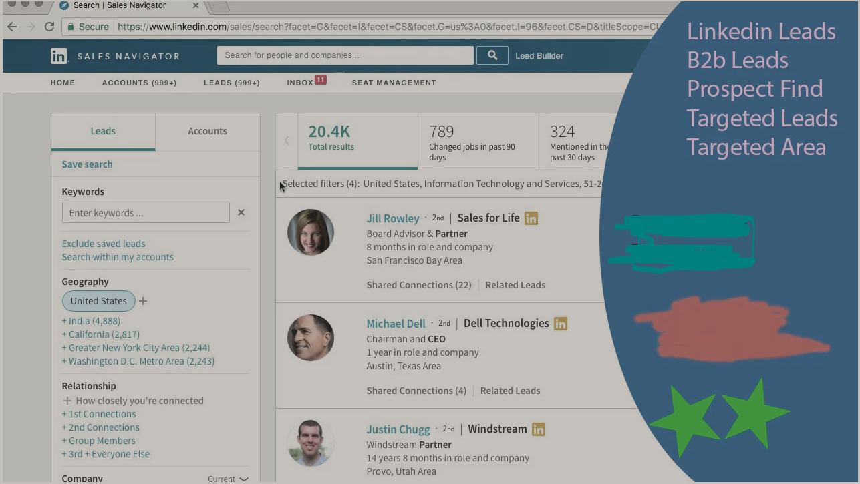Open Jill Rowley's profile
Image resolution: width=860 pixels, height=484 pixels.
tap(393, 218)
